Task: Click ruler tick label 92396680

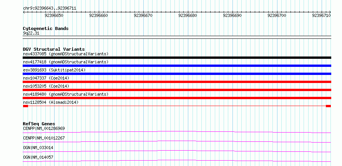Action: point(188,16)
